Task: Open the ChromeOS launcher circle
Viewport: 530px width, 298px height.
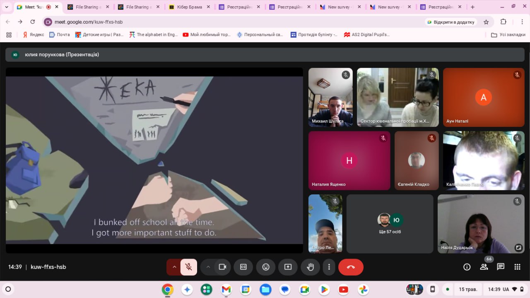Action: click(x=8, y=289)
